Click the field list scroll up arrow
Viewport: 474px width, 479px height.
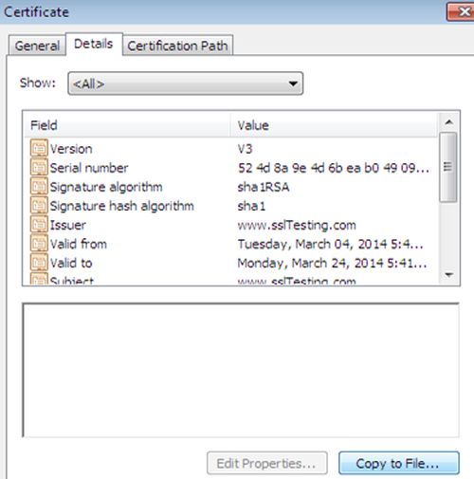click(x=448, y=122)
